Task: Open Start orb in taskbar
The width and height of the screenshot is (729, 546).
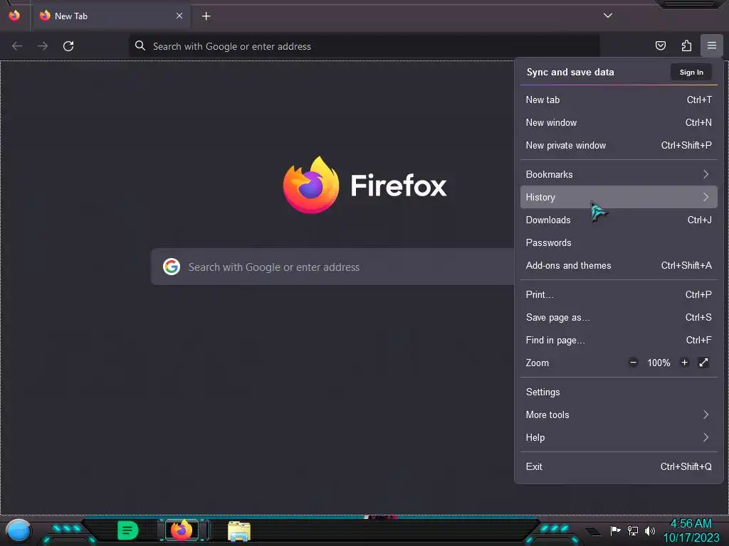Action: pyautogui.click(x=18, y=530)
